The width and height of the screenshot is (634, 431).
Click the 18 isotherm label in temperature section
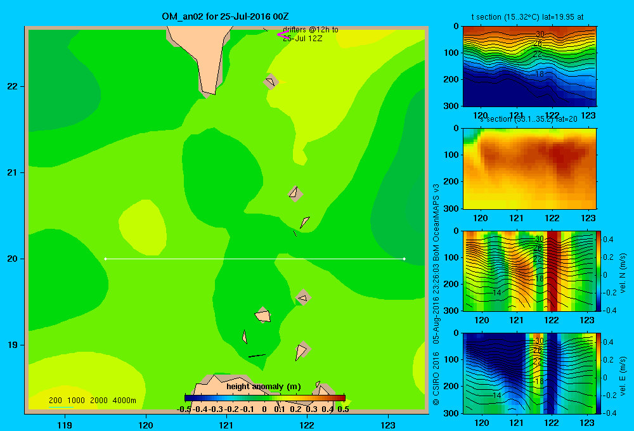point(540,74)
